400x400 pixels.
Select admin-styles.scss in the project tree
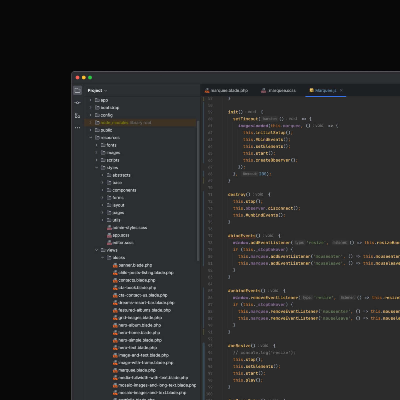coord(129,227)
